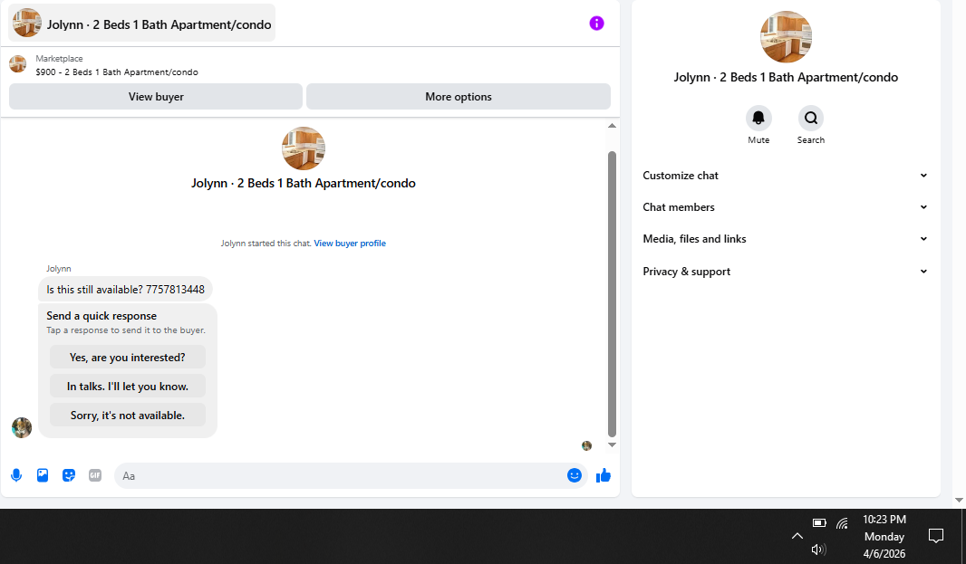Open the GIF picker
This screenshot has width=966, height=564.
95,475
